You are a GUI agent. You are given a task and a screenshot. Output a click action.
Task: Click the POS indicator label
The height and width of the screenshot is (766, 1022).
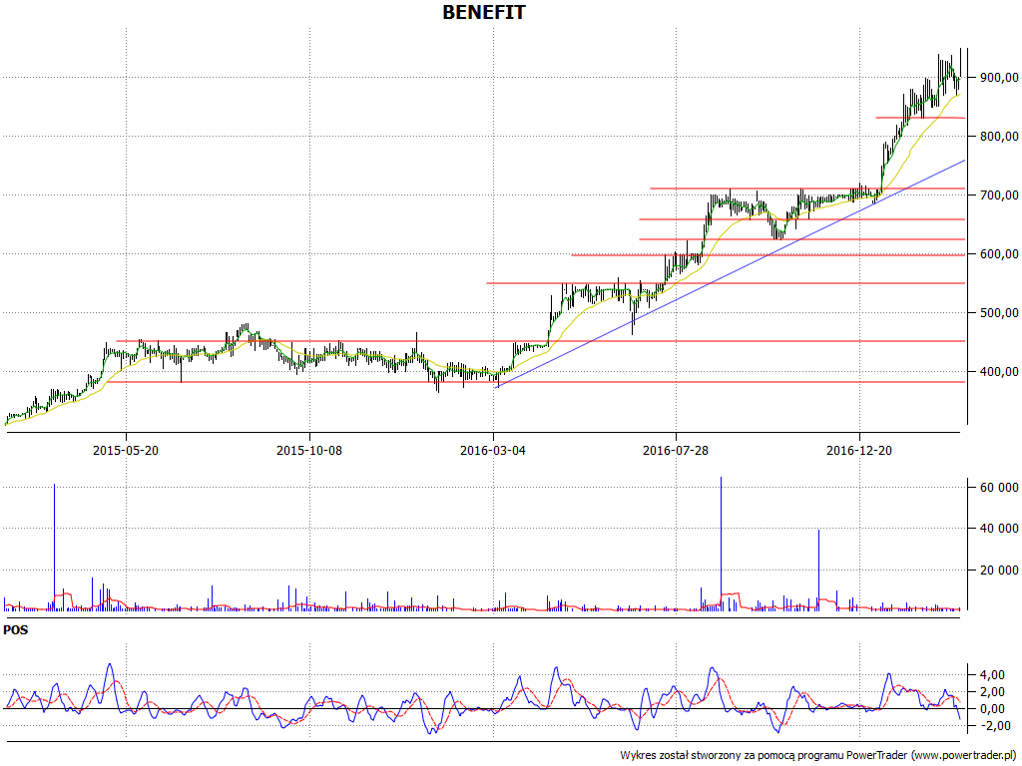tap(16, 630)
